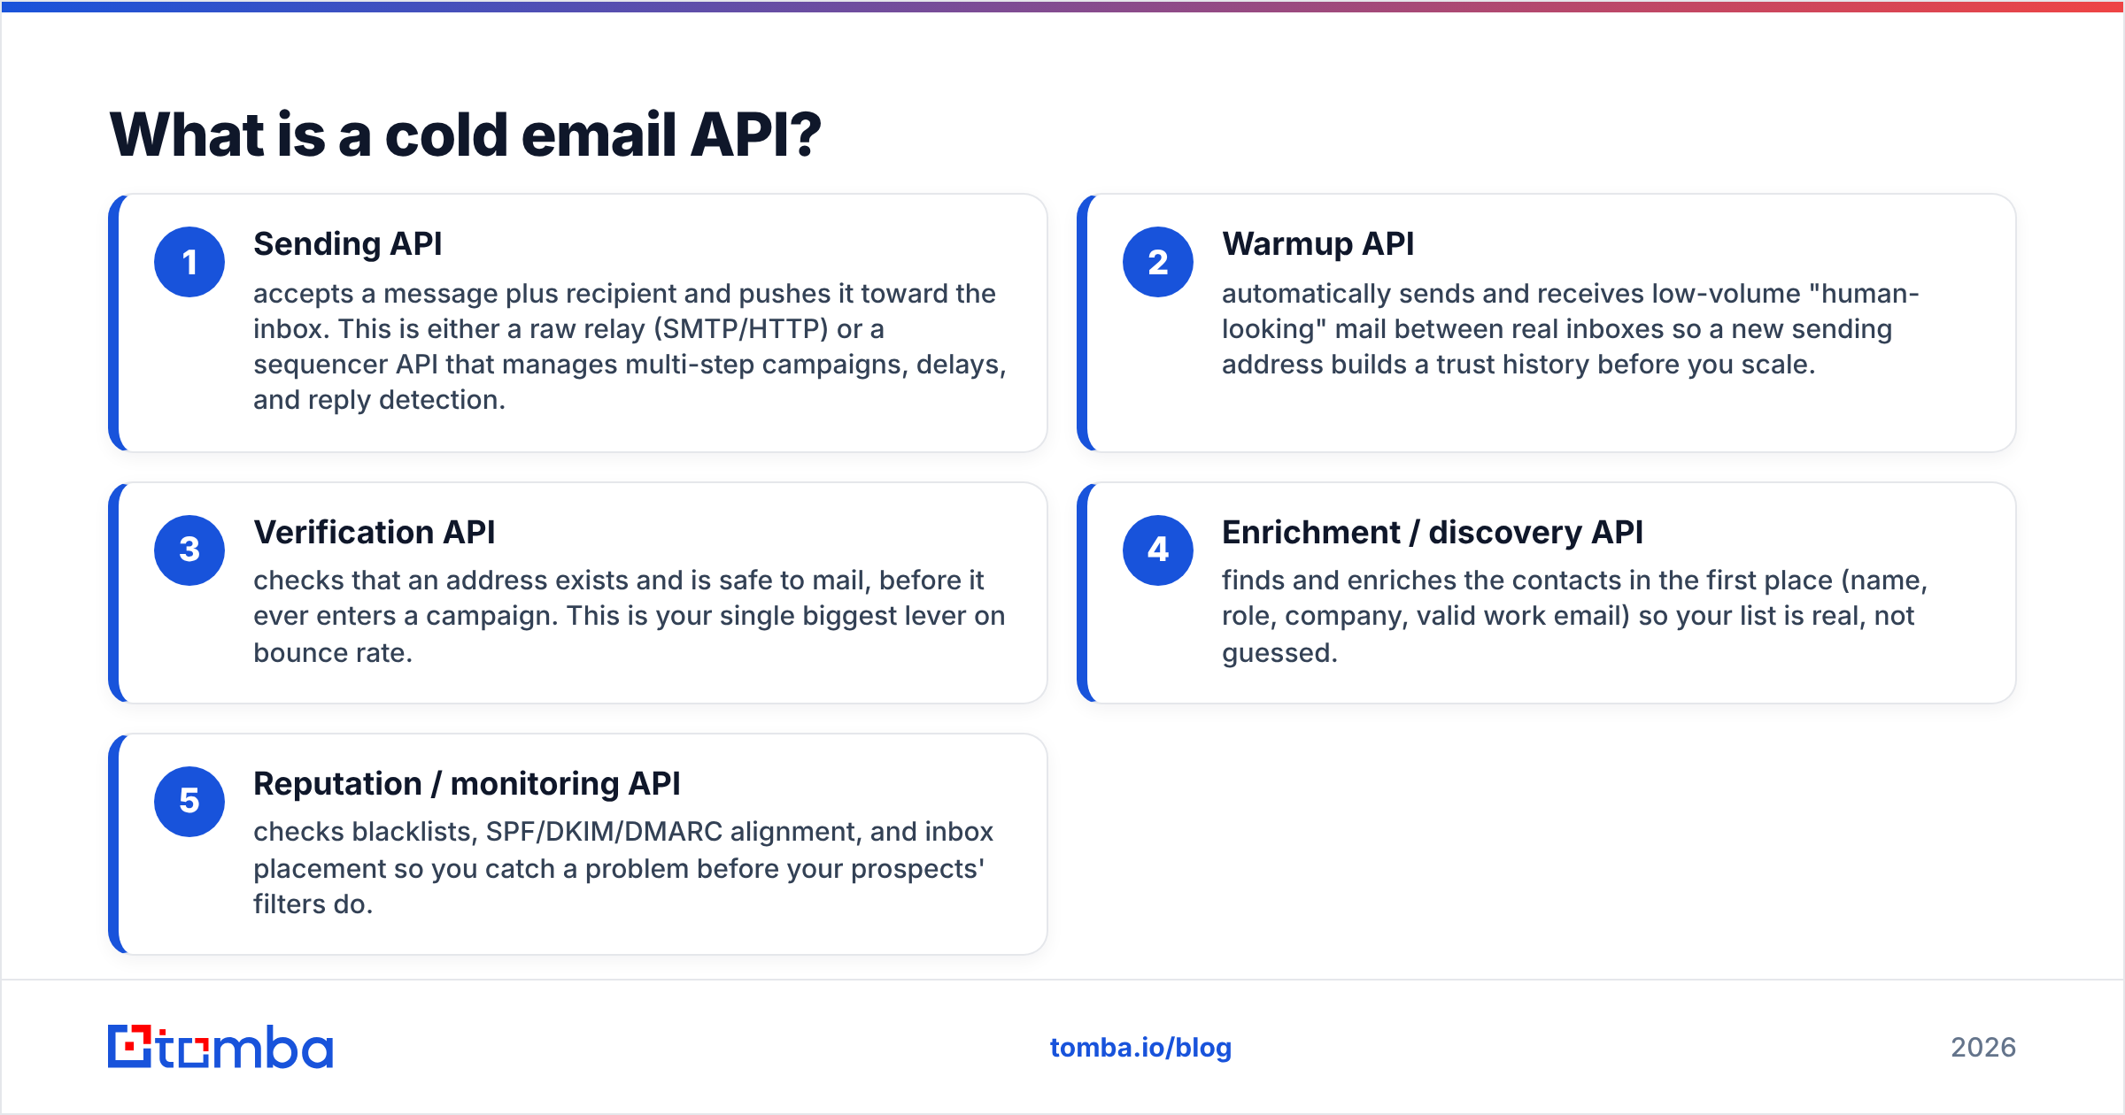Screen dimensions: 2125x1115
Task: Select the "Sending API" card heading
Action: [x=347, y=243]
